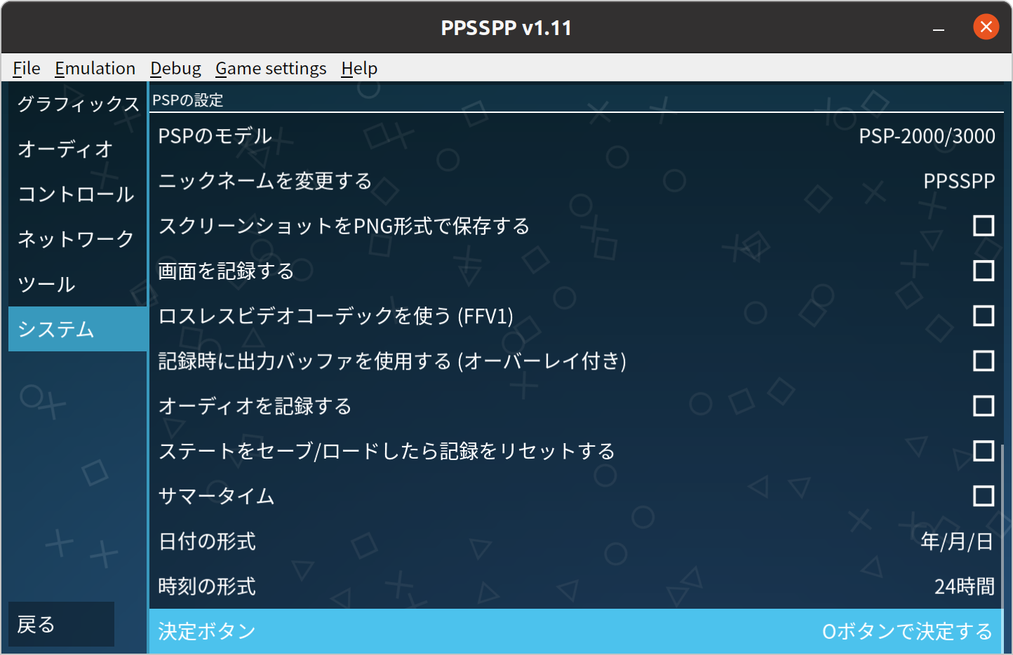This screenshot has height=655, width=1013.
Task: Select the システム tab
Action: click(78, 329)
